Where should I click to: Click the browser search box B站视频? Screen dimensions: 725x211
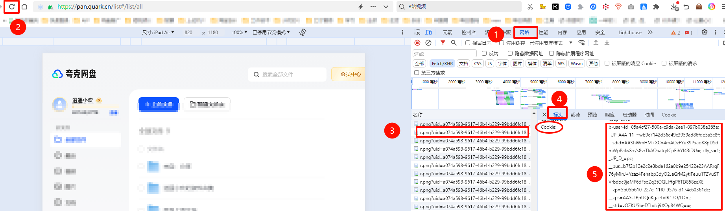(459, 7)
